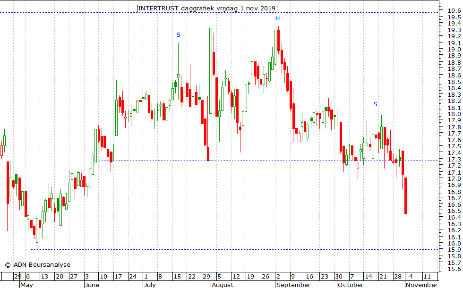Select the 15.6 price axis label
This screenshot has height=288, width=463.
point(454,269)
